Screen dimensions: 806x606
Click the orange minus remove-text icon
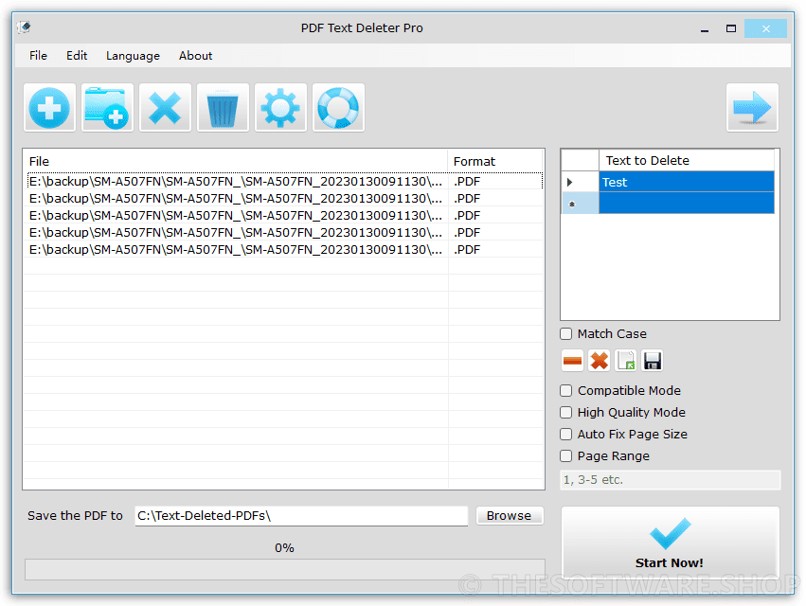click(572, 361)
